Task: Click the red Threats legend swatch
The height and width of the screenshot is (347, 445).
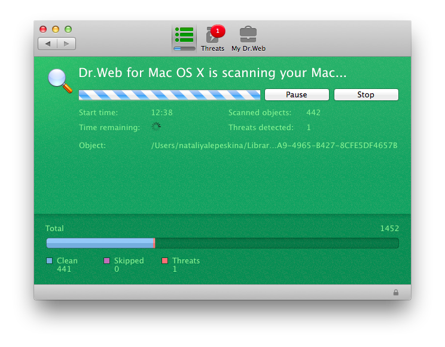Action: (x=164, y=260)
